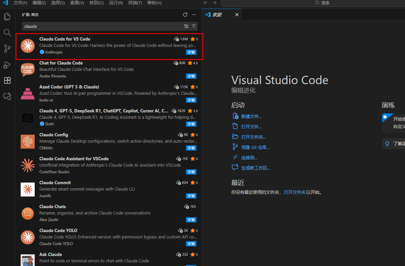
Task: Click the Andre Pimenta publisher name
Action: click(x=52, y=76)
